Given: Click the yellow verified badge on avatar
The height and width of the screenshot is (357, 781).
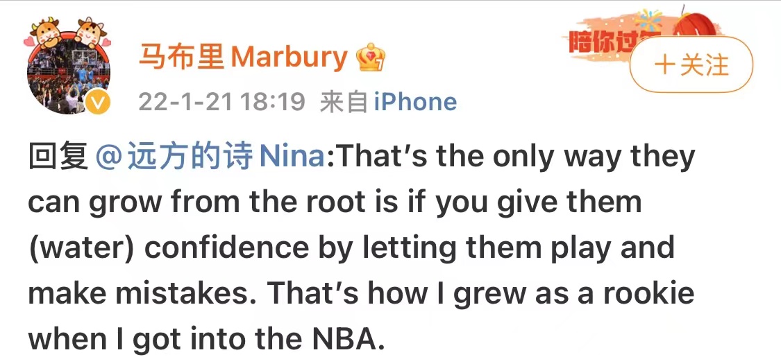Looking at the screenshot, I should [98, 103].
